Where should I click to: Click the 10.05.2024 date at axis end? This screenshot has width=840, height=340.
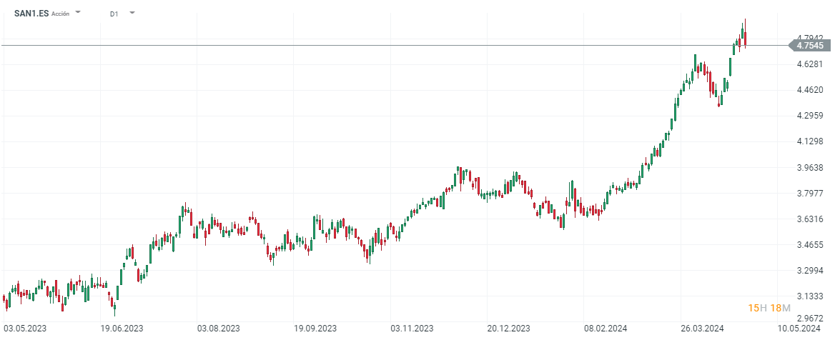click(x=798, y=329)
